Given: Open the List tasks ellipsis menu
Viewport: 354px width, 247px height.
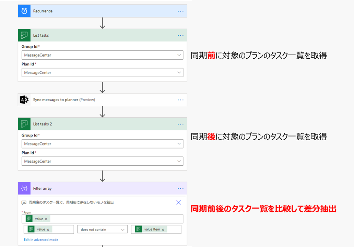Looking at the screenshot, I should [x=181, y=35].
